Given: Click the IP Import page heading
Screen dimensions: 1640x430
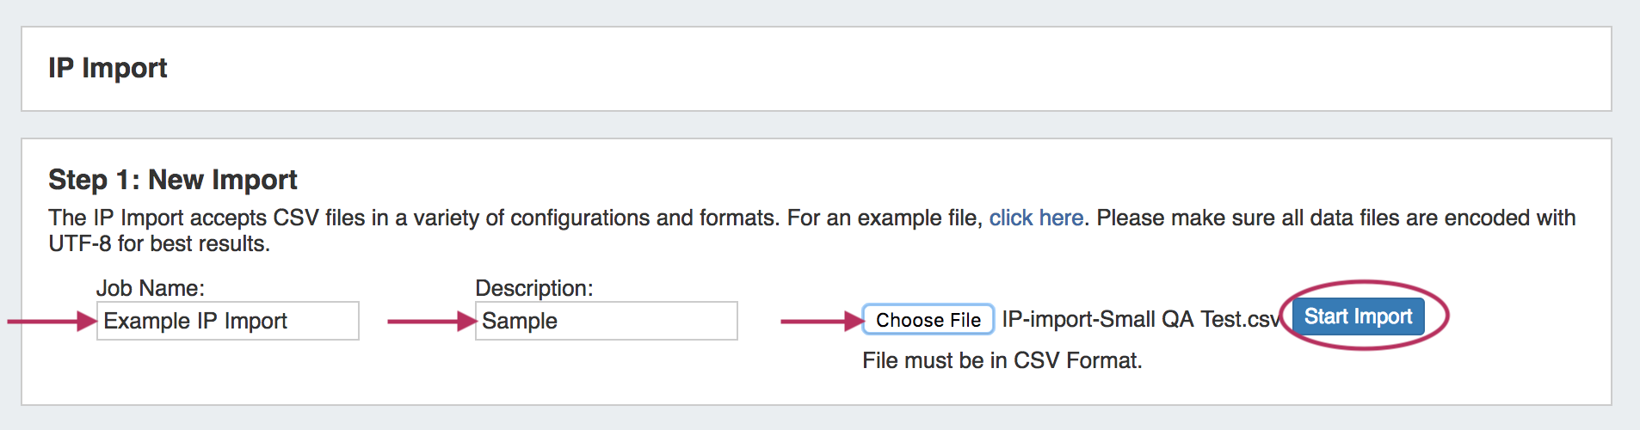Looking at the screenshot, I should (x=108, y=68).
